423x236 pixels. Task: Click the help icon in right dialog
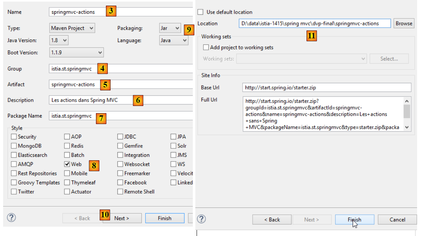tap(202, 219)
